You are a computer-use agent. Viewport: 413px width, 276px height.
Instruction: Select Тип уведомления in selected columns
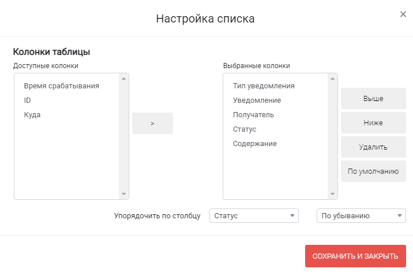pos(264,86)
